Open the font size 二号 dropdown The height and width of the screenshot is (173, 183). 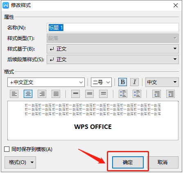[x=101, y=82]
